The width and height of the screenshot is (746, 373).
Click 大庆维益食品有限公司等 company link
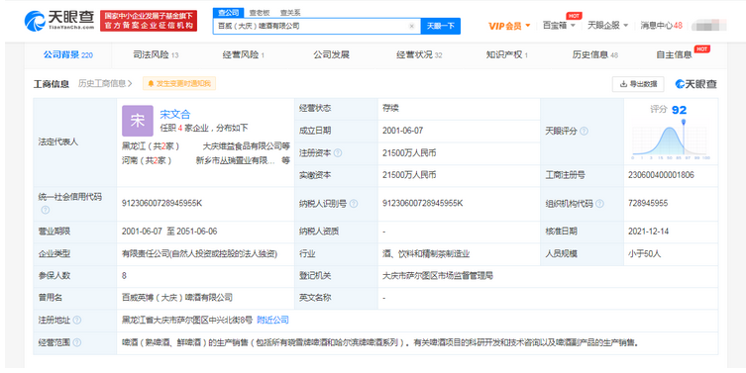tap(247, 146)
